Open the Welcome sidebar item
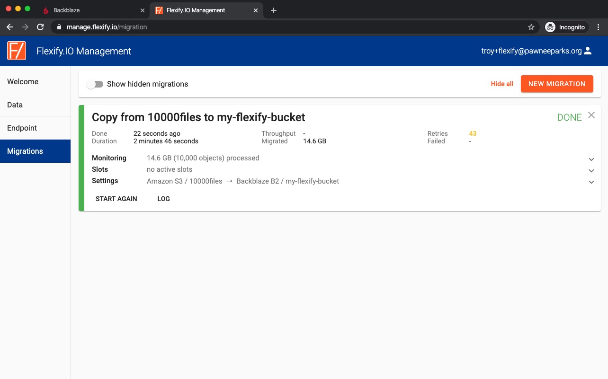This screenshot has width=608, height=379. (36, 81)
